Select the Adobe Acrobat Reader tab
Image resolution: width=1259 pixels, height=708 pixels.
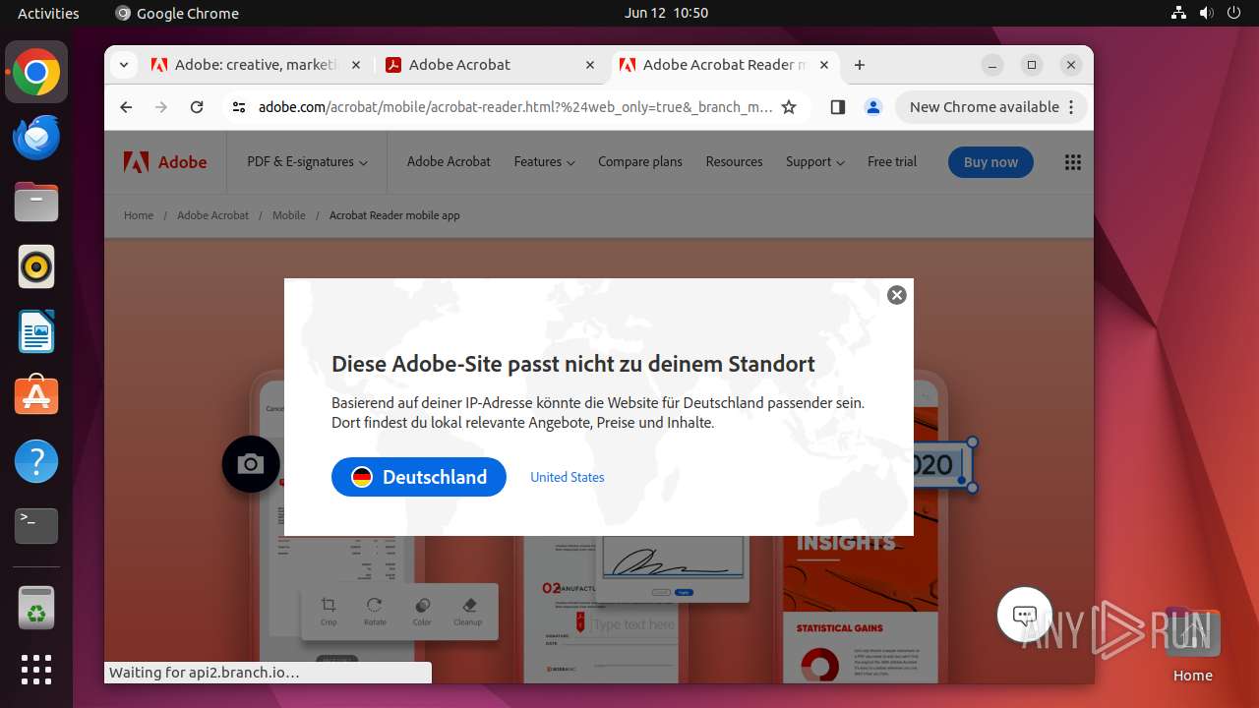[723, 65]
